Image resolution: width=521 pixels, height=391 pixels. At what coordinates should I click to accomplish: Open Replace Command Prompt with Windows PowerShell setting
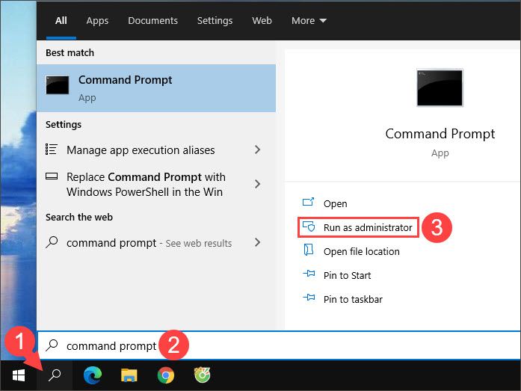tap(156, 184)
